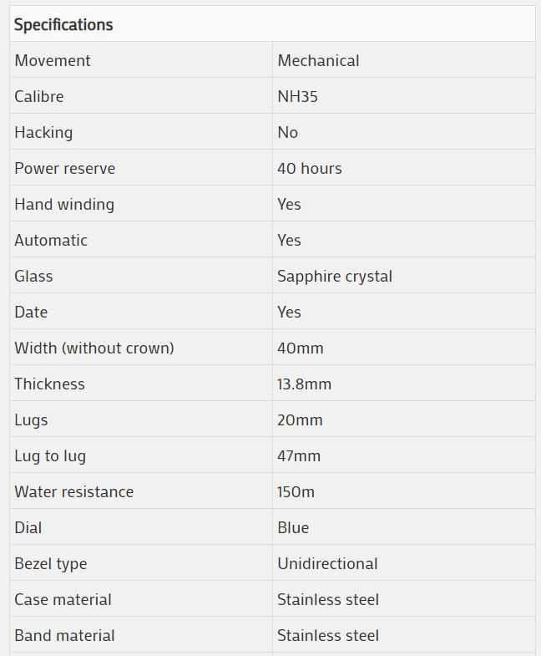Select the Case material label

pyautogui.click(x=63, y=600)
